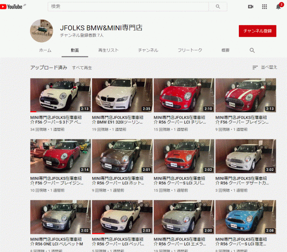Open the notifications bell
Image resolution: width=287 pixels, height=252 pixels.
(x=278, y=7)
